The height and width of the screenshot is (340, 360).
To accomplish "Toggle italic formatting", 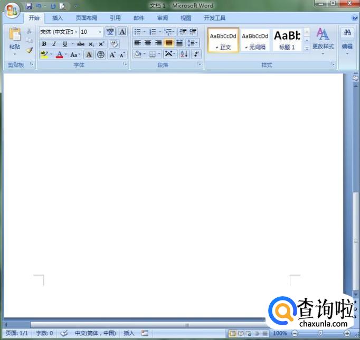I will 54,44.
